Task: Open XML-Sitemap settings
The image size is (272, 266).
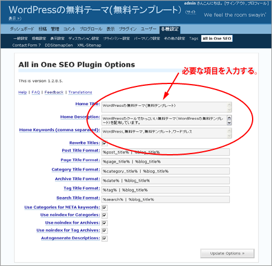Action: pos(89,45)
